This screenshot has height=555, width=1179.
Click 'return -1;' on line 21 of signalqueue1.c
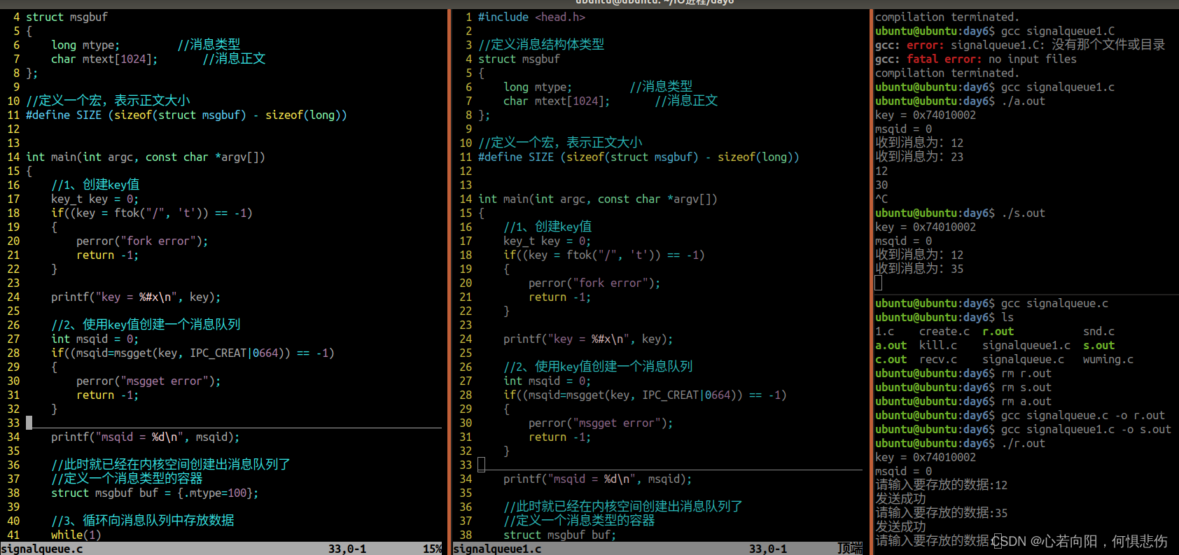point(559,297)
